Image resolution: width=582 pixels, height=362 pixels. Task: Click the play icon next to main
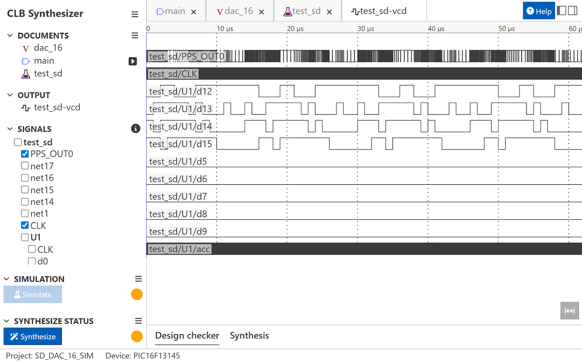coord(133,61)
